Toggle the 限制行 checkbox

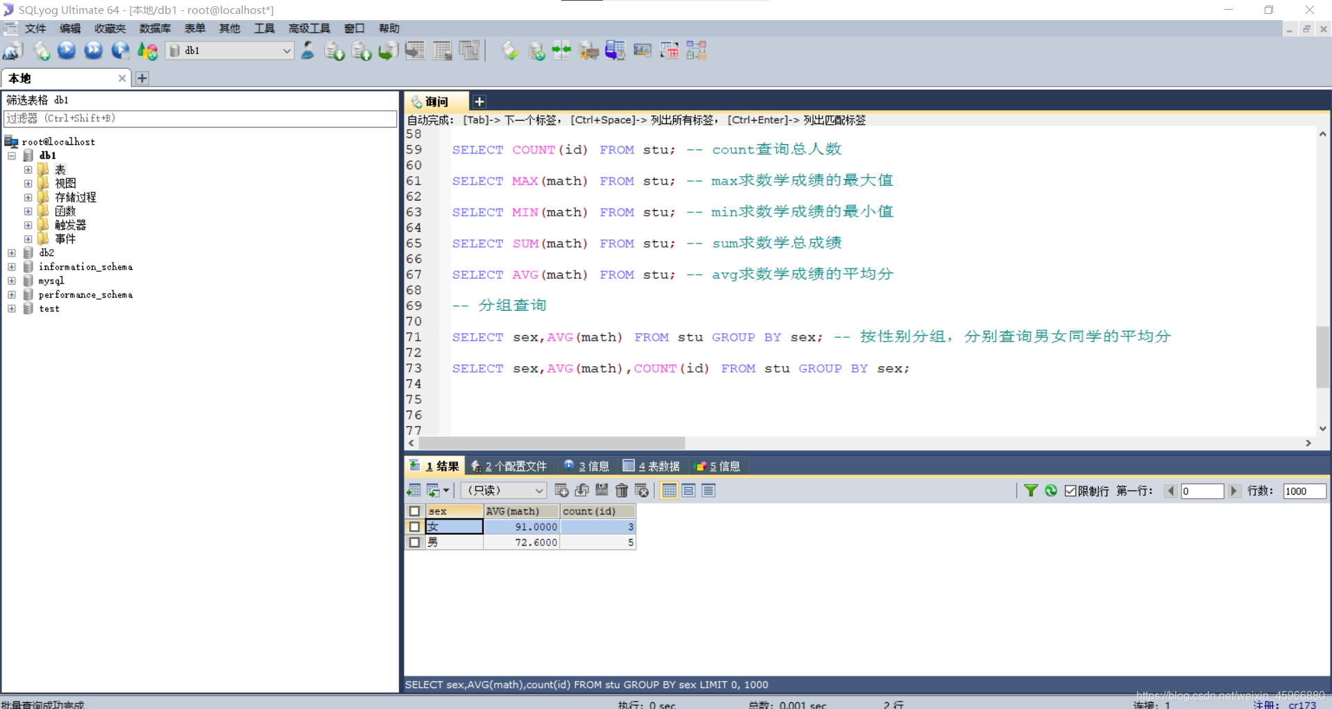tap(1070, 490)
